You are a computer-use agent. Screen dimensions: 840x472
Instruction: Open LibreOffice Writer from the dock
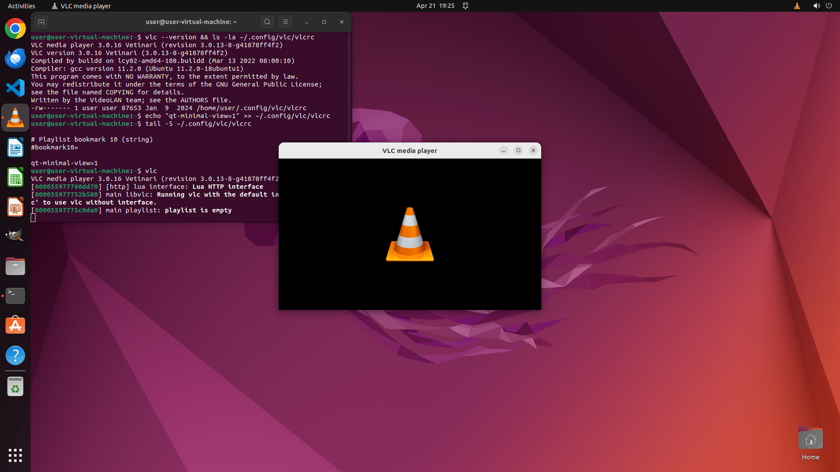pos(15,148)
